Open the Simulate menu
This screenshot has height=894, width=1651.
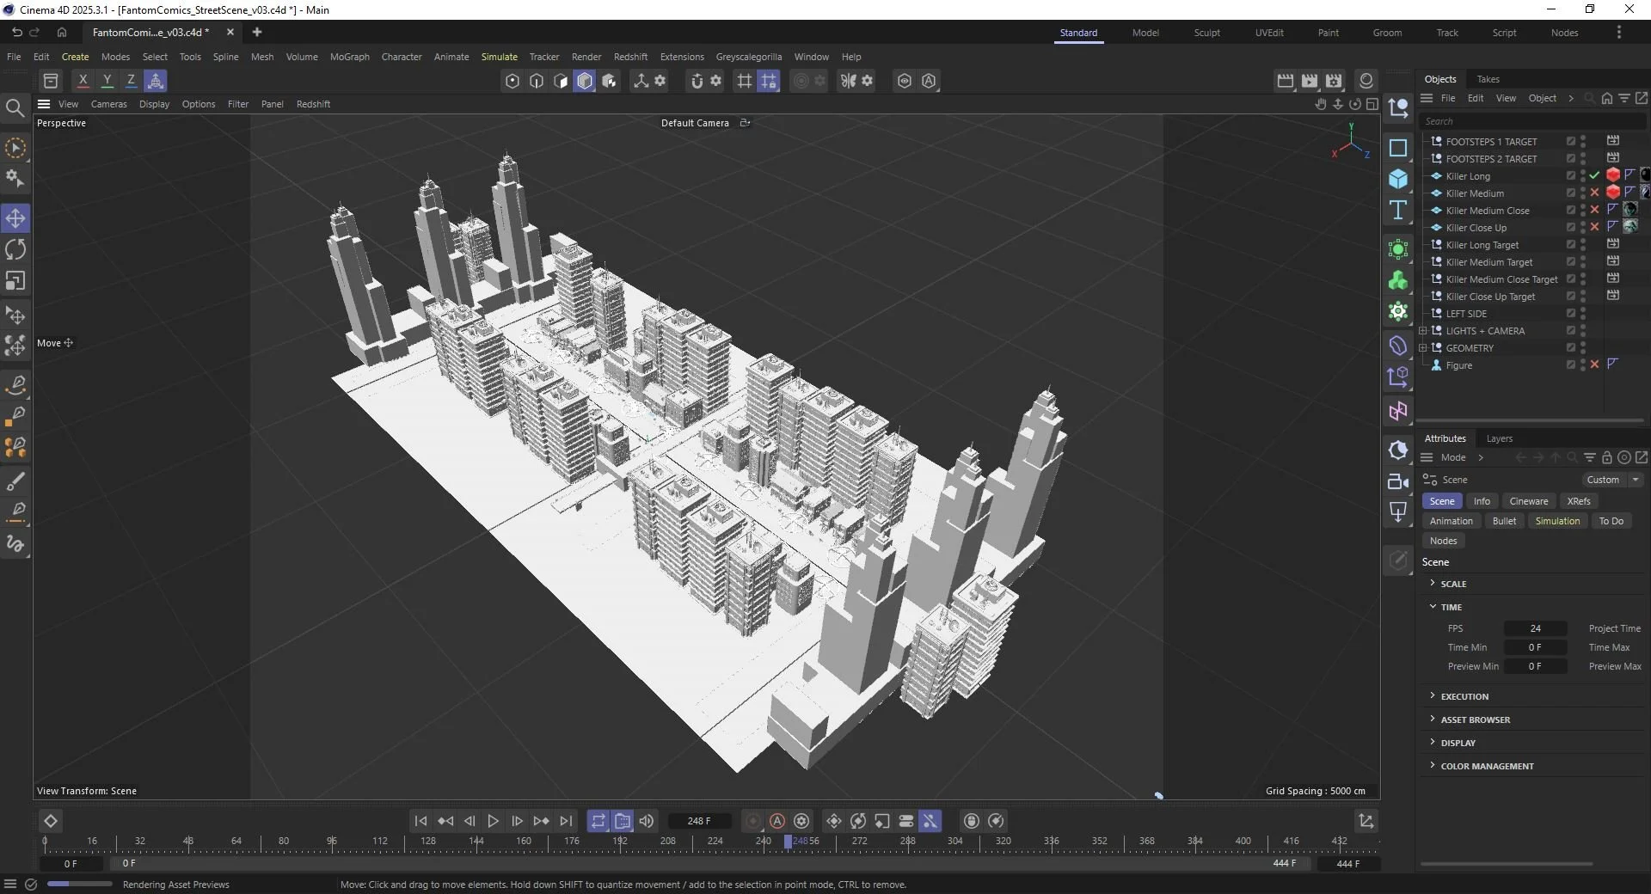[x=499, y=57]
